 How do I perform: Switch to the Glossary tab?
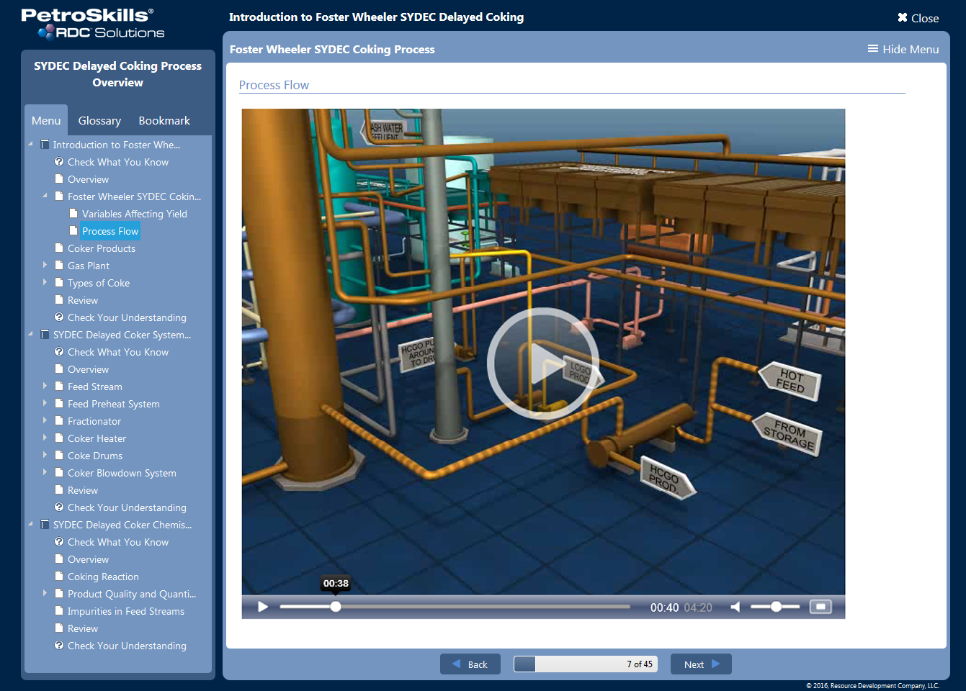99,120
